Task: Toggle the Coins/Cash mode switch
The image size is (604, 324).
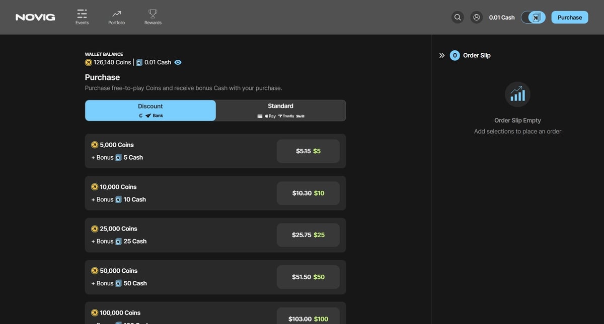Action: [x=533, y=18]
